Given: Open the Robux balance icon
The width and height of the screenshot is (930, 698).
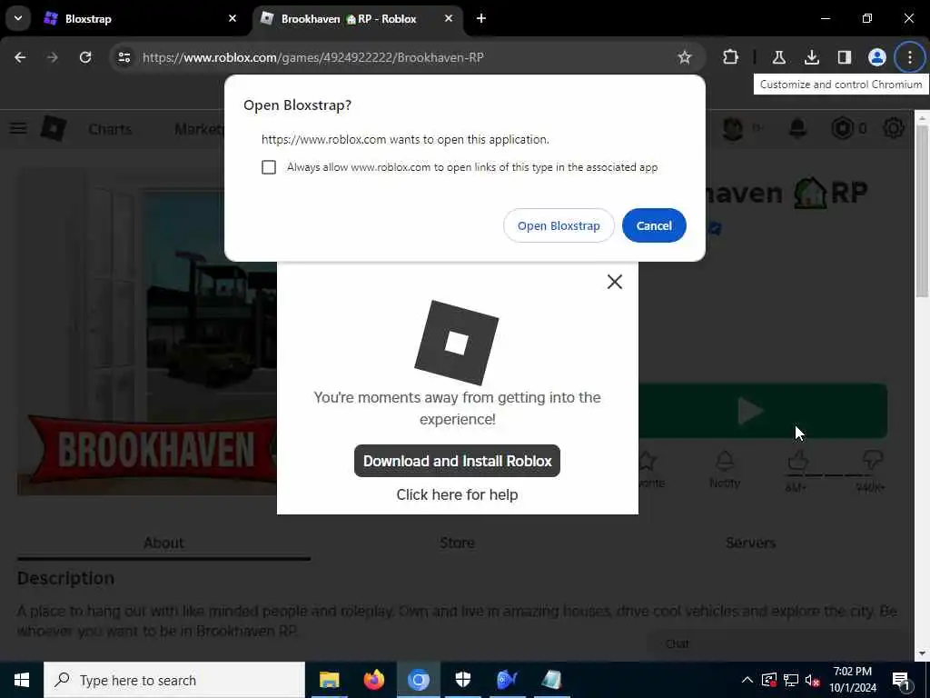Looking at the screenshot, I should point(842,128).
